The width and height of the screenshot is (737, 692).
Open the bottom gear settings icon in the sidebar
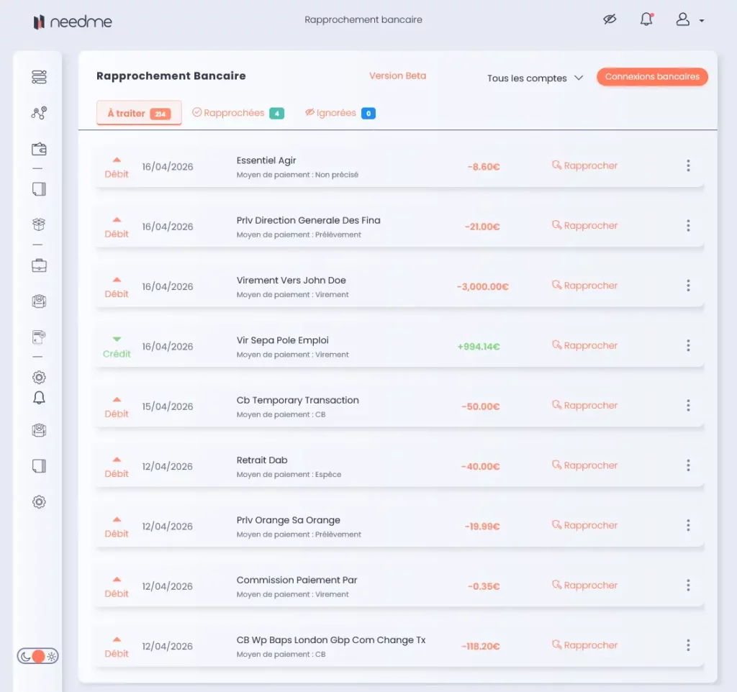39,502
